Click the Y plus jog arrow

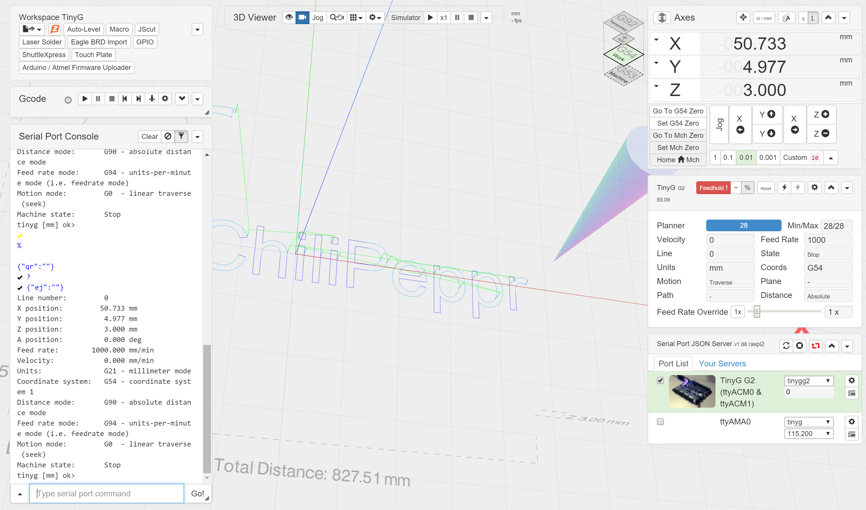tap(767, 114)
